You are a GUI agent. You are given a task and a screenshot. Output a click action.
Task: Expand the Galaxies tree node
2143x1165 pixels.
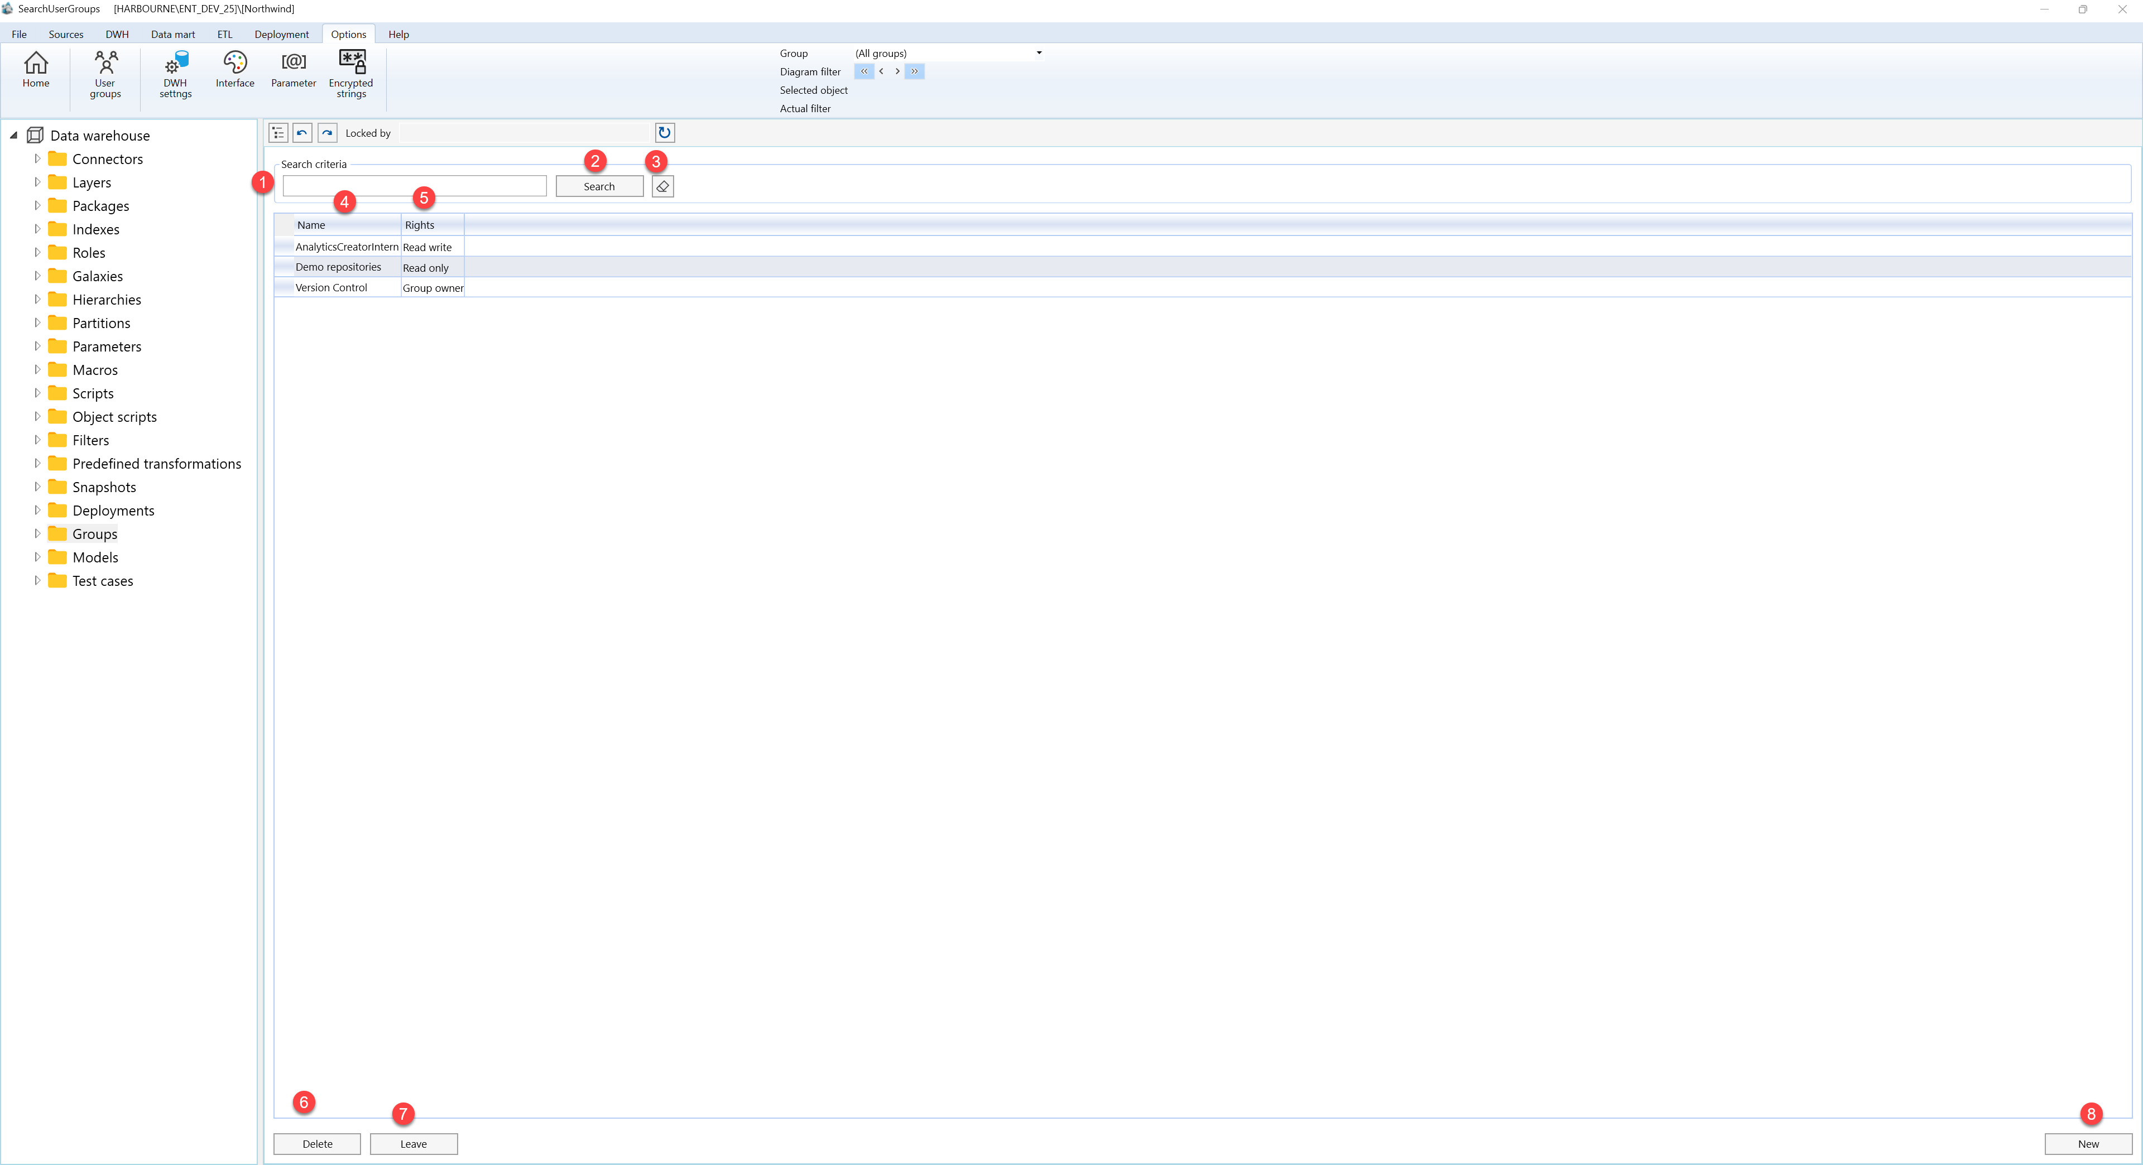pyautogui.click(x=37, y=275)
